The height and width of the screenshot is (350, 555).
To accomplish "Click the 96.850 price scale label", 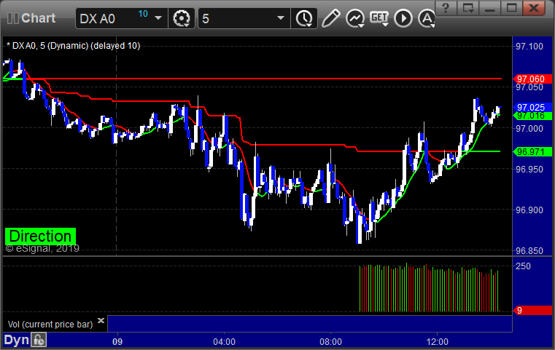I will pos(529,251).
